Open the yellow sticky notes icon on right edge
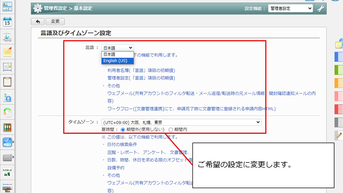 tap(340, 43)
